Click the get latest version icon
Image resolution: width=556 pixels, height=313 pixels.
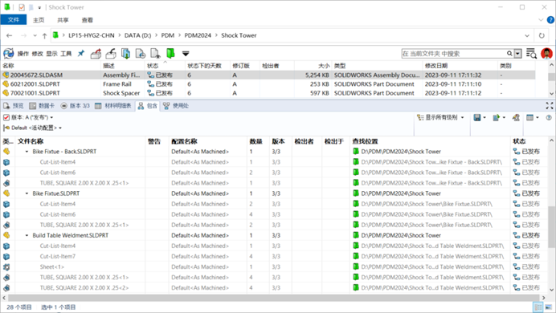125,54
